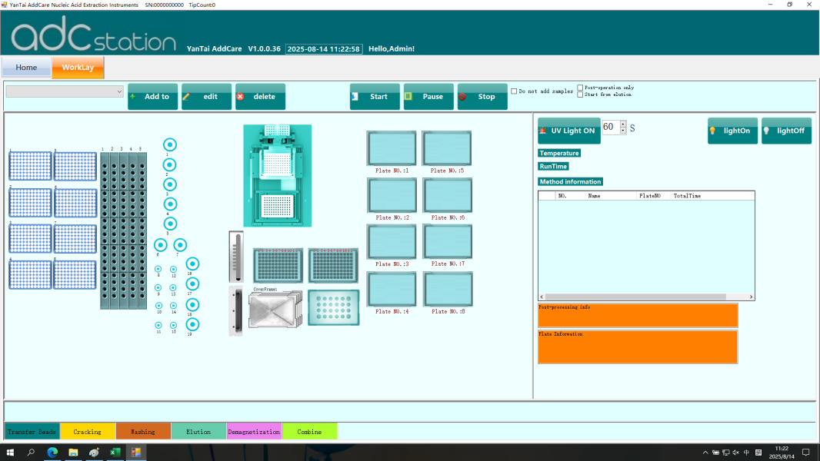Increase UV timer with the up stepper arrow
Image resolution: width=820 pixels, height=461 pixels.
click(x=622, y=124)
